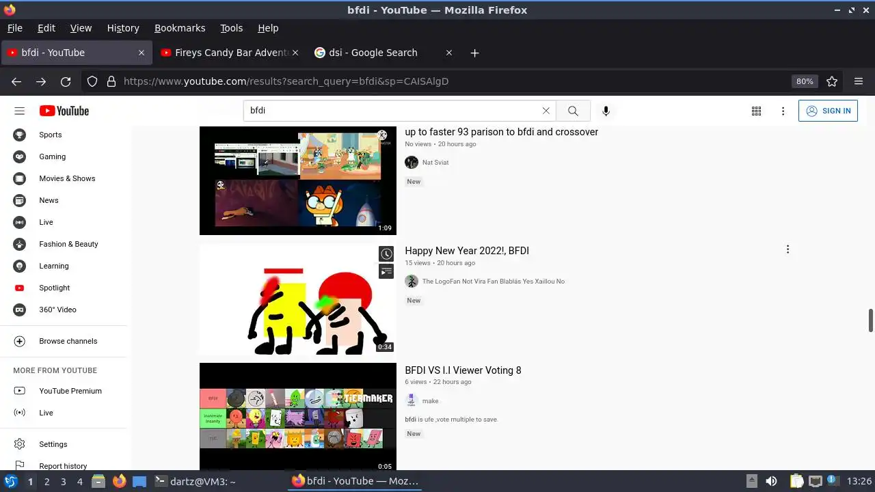Image resolution: width=875 pixels, height=492 pixels.
Task: Open the View menu
Action: click(x=81, y=28)
